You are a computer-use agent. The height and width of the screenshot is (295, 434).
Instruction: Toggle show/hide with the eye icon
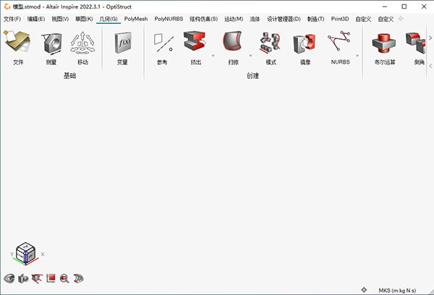click(9, 278)
